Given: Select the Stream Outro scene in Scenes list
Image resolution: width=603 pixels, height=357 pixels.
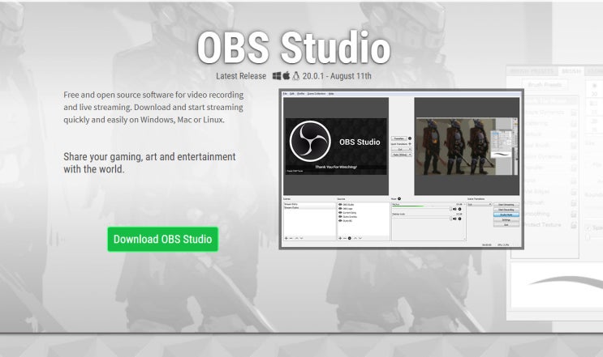Looking at the screenshot, I should pos(309,207).
